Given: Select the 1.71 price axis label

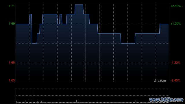Looking at the screenshot, I should (x=12, y=6).
